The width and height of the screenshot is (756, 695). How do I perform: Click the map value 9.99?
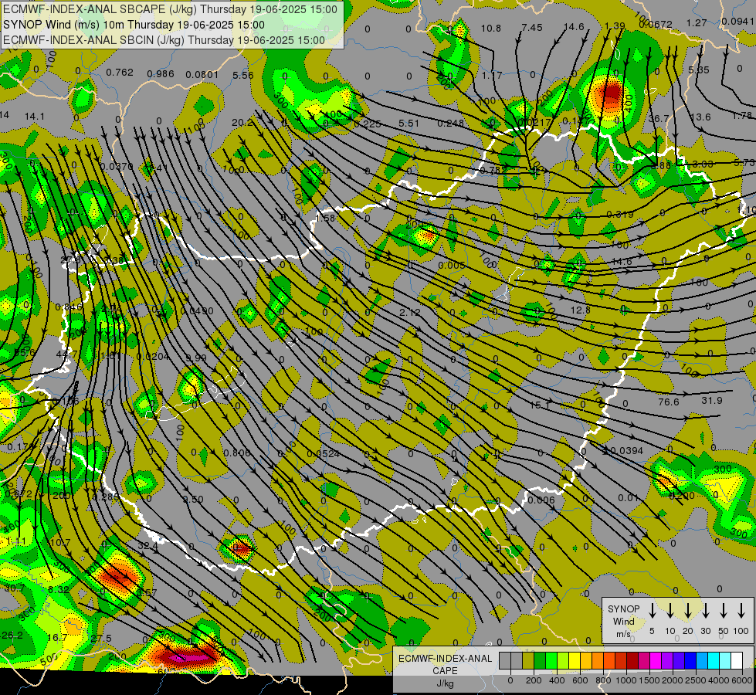tap(196, 358)
